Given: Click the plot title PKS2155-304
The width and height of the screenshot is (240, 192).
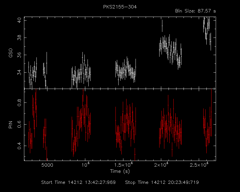Looking at the screenshot, I should point(120,7).
